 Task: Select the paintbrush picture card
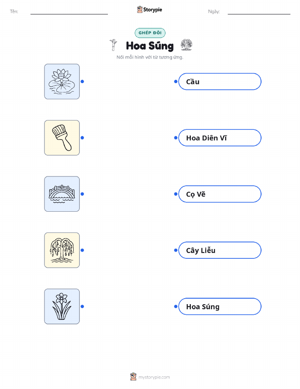click(62, 138)
